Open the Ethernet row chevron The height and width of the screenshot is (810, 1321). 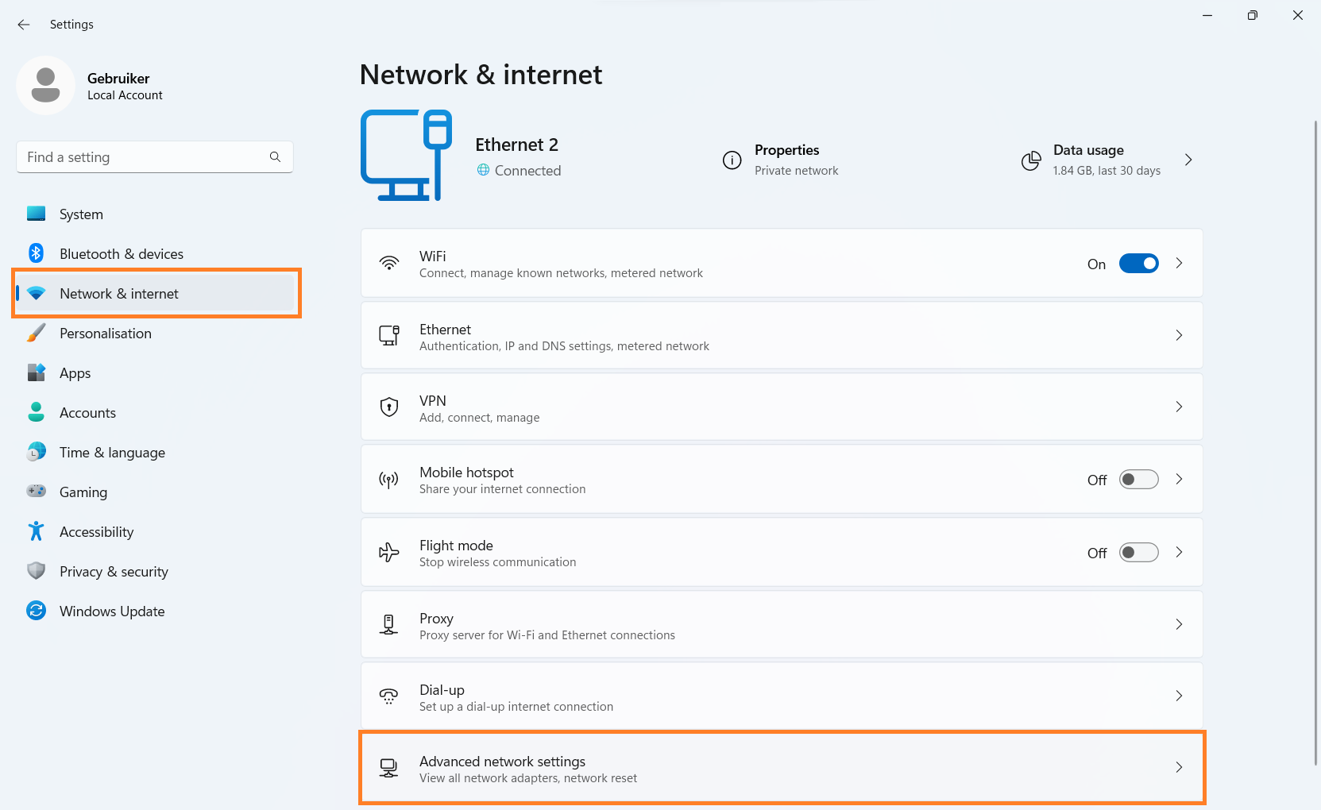point(1180,335)
